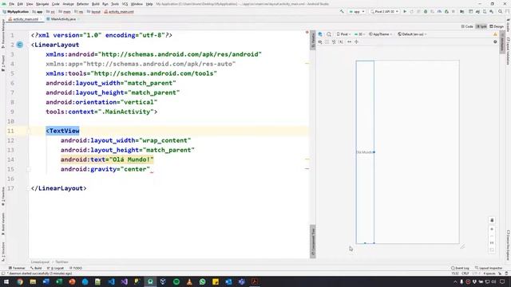Open the profiler icon in the toolbar
Screen dimensions: 511x287
(439, 11)
